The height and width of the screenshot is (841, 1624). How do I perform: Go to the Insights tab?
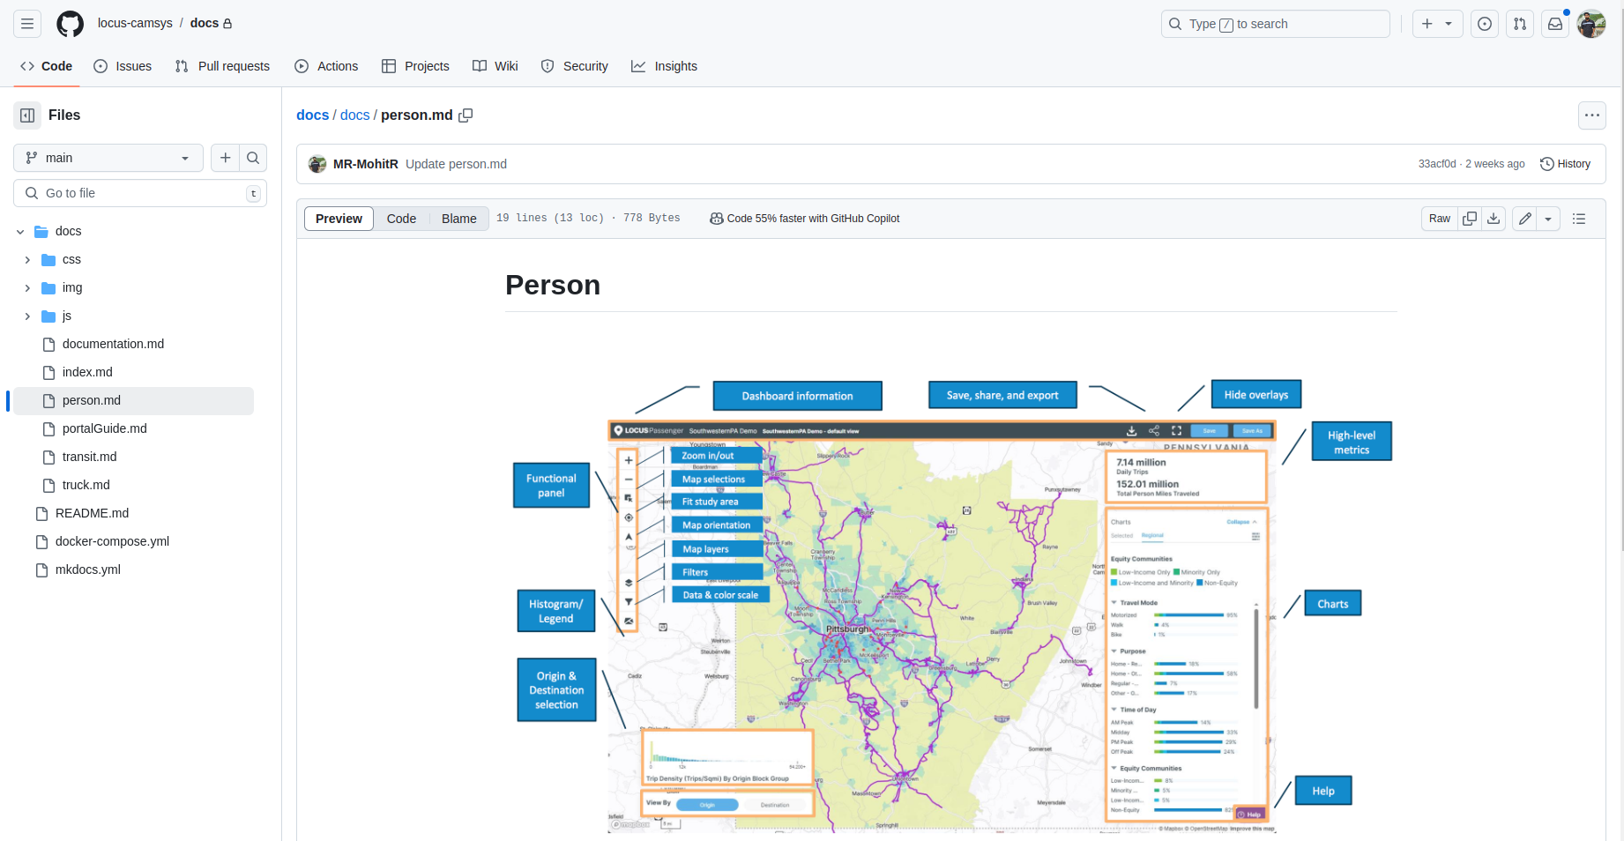point(664,66)
